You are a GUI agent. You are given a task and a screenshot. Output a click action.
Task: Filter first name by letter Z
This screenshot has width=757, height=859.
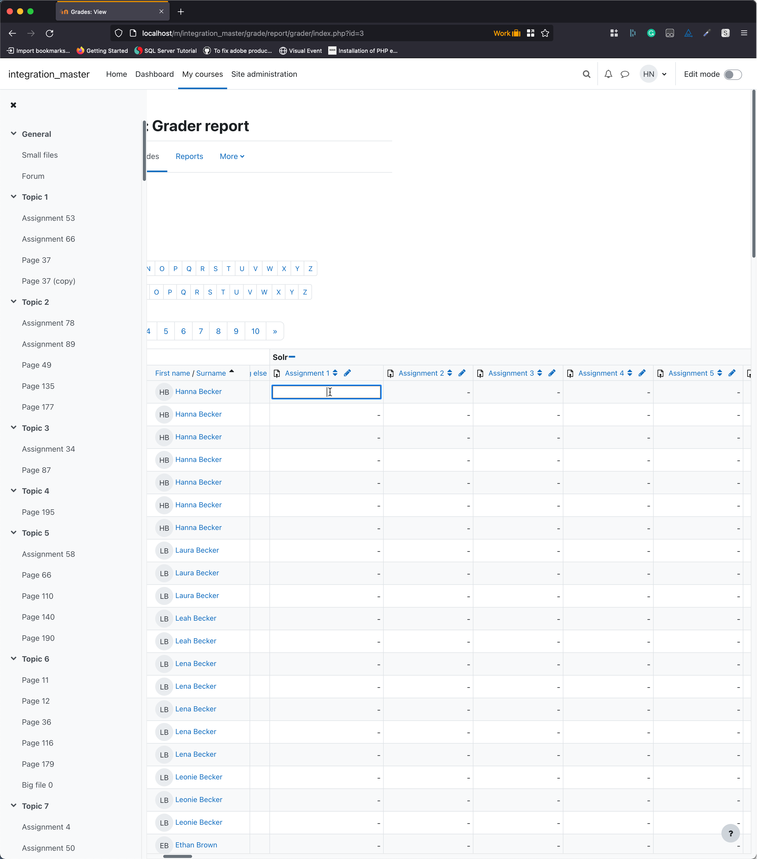click(310, 268)
